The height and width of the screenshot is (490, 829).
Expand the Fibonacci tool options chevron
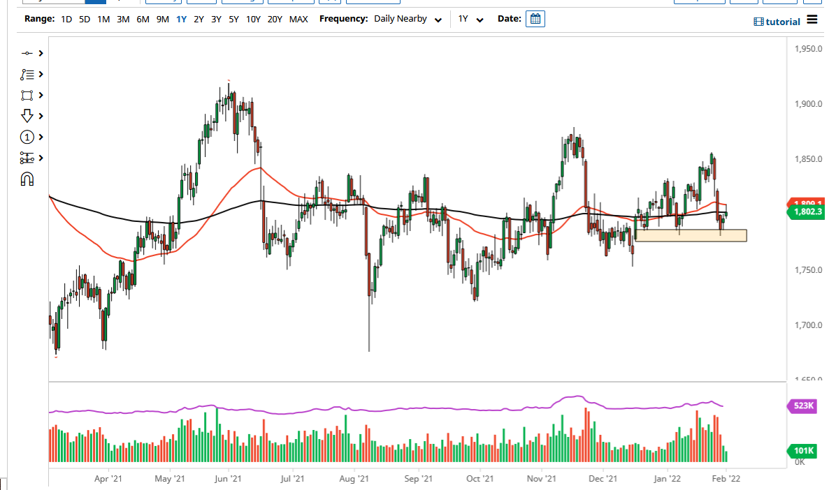click(x=41, y=75)
